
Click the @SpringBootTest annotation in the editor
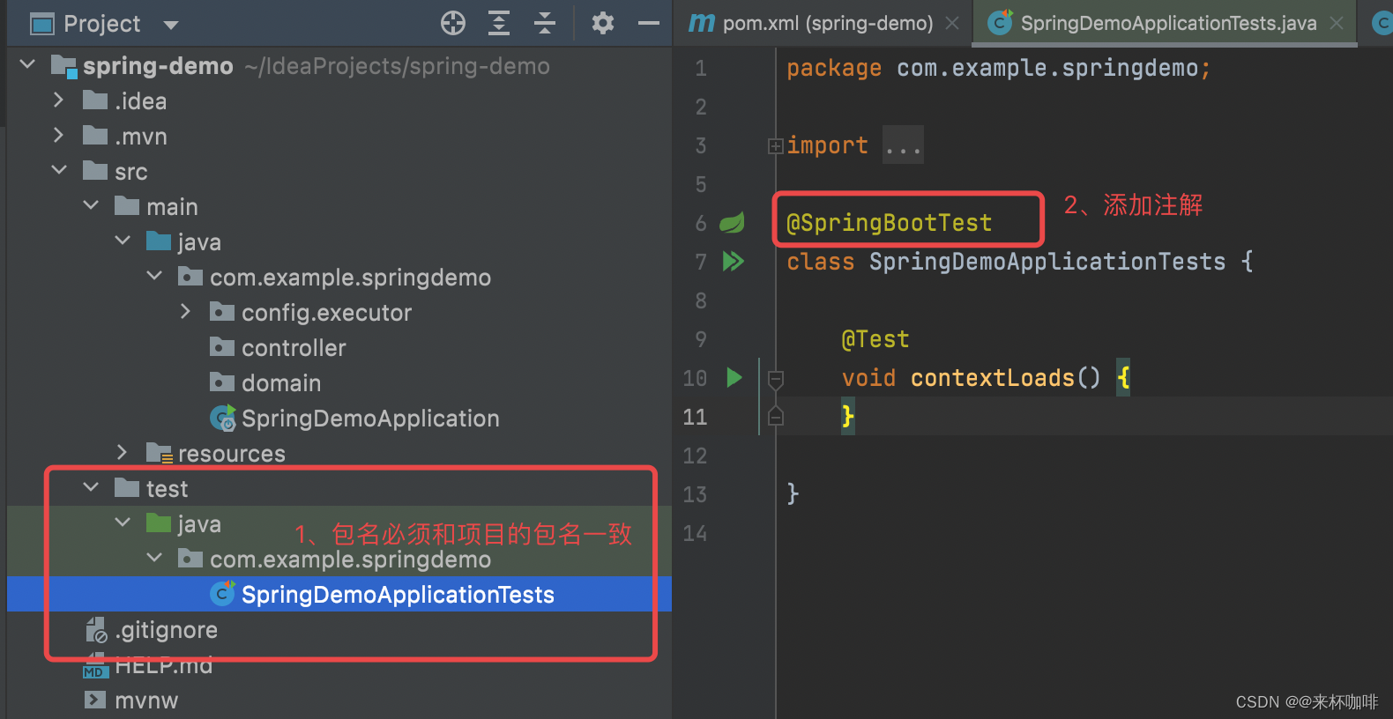889,223
